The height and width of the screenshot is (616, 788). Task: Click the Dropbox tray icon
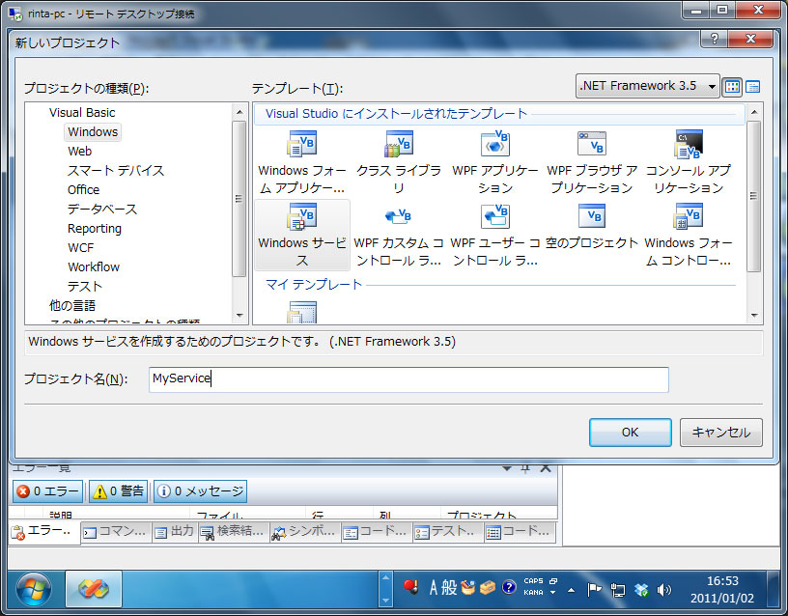[641, 590]
